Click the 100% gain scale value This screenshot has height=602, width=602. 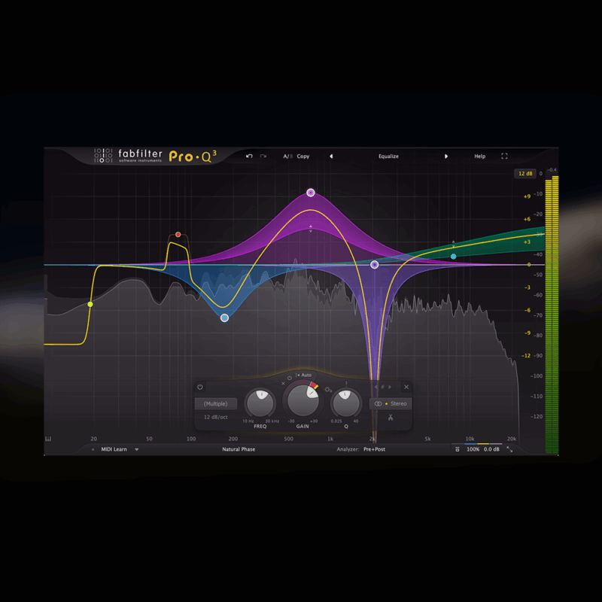point(473,449)
